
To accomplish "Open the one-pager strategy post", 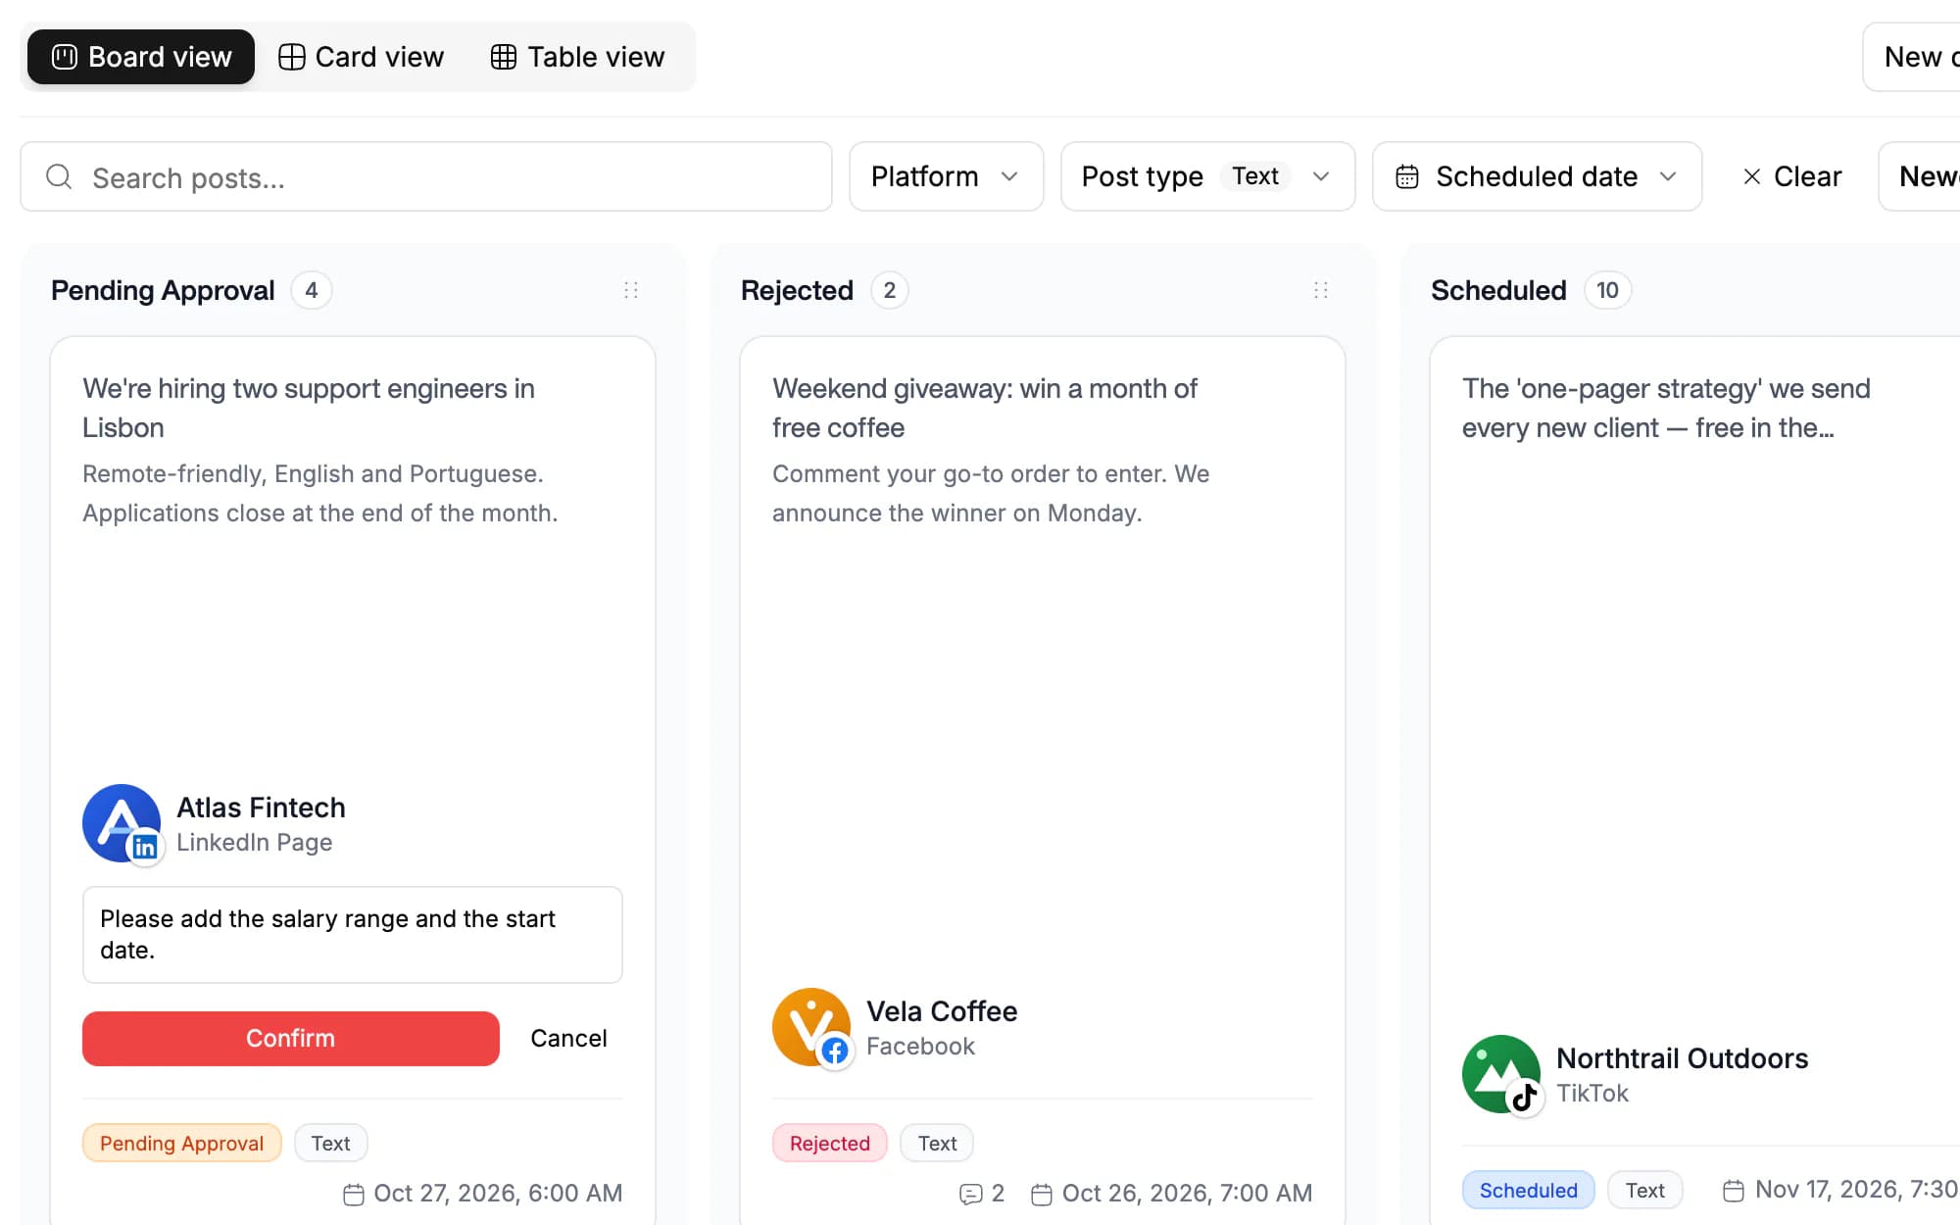I will pyautogui.click(x=1666, y=408).
